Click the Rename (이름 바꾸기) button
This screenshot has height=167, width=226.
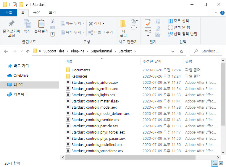point(101,32)
